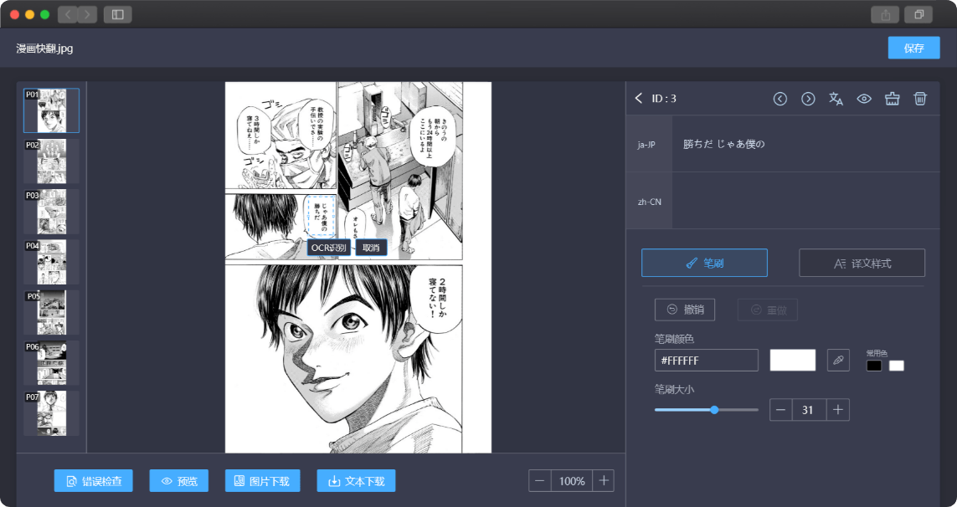Switch to the 译文样式 tab
The image size is (957, 507).
862,263
